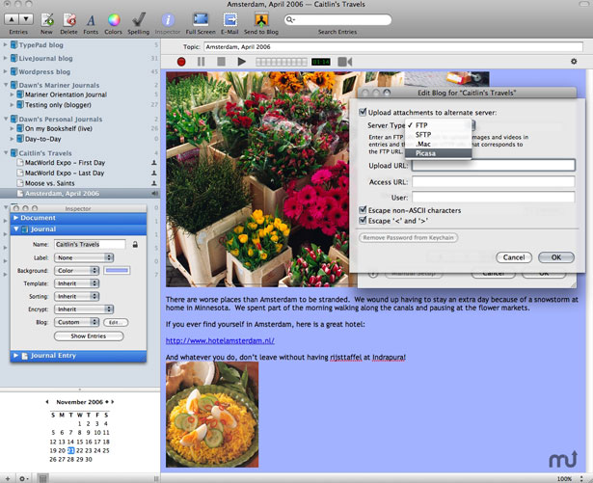The width and height of the screenshot is (593, 483).
Task: Toggle the Inspector from toolbar
Action: (x=168, y=19)
